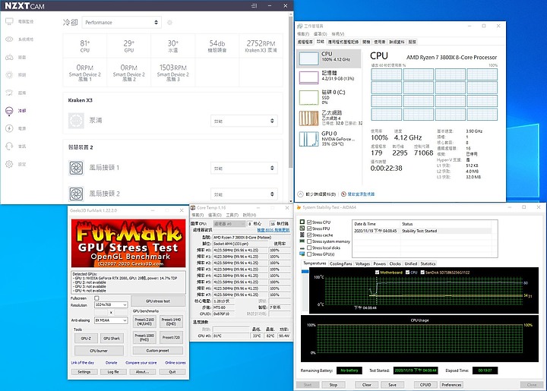This screenshot has width=547, height=391.
Task: Toggle CPU temperature graph checkbox in AIDA64
Action: (407, 272)
